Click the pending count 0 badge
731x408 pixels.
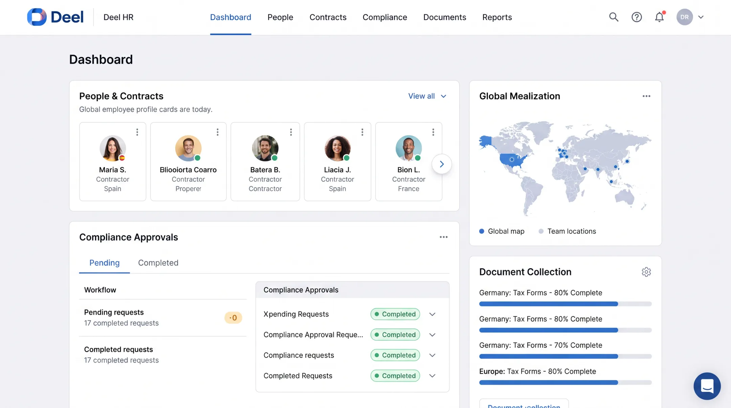pos(233,318)
